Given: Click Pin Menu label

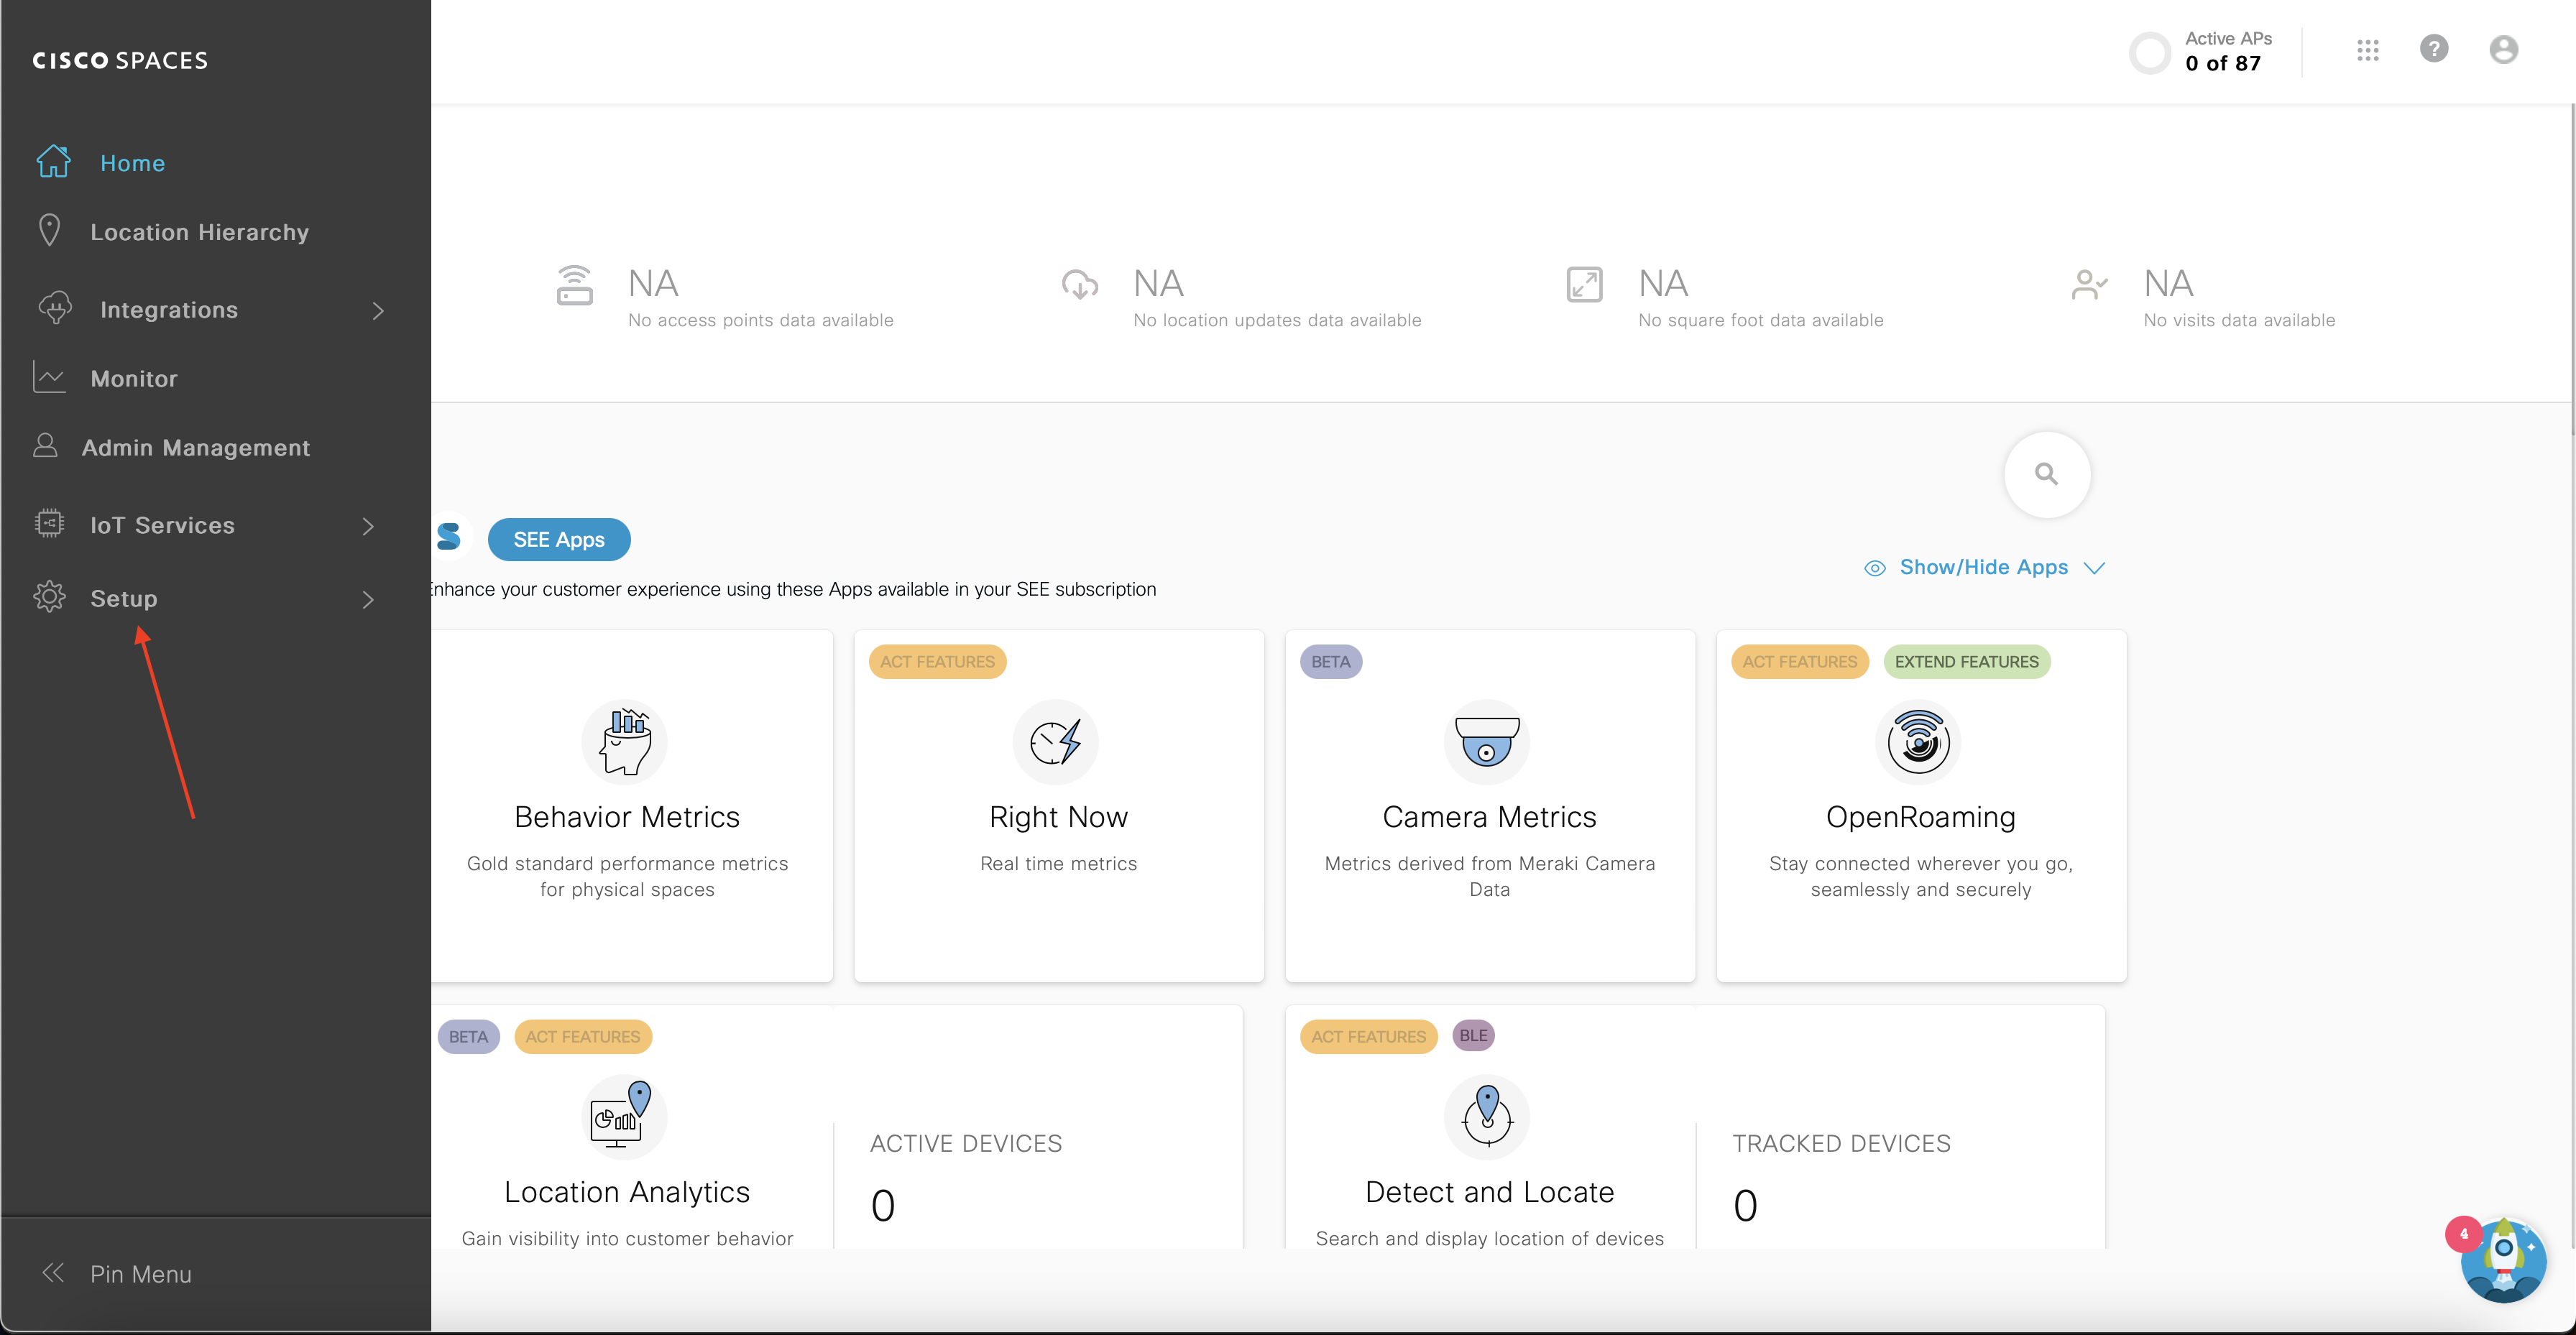Looking at the screenshot, I should pyautogui.click(x=140, y=1274).
